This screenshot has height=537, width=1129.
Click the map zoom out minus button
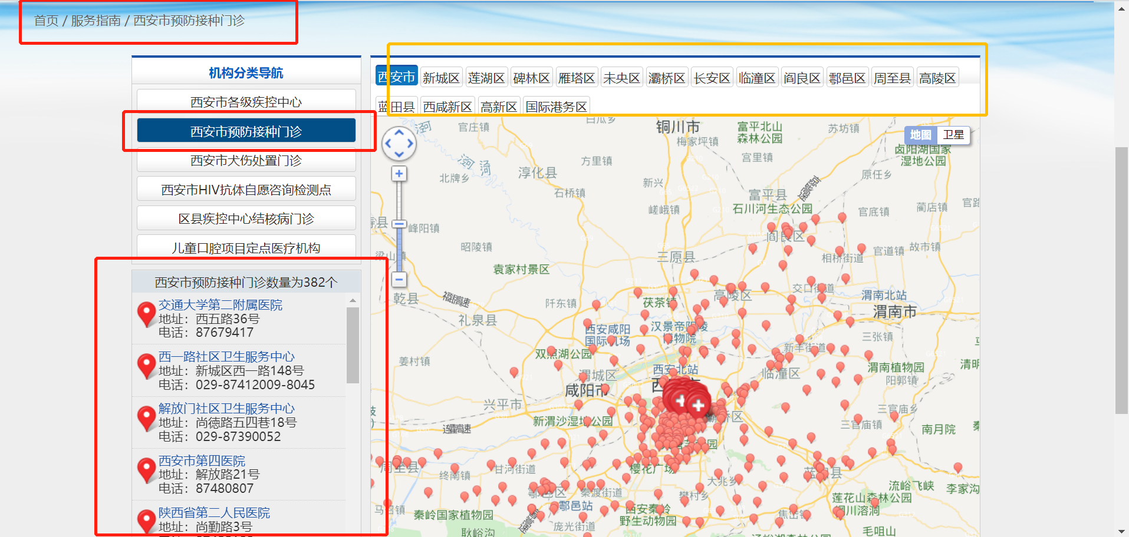tap(399, 280)
